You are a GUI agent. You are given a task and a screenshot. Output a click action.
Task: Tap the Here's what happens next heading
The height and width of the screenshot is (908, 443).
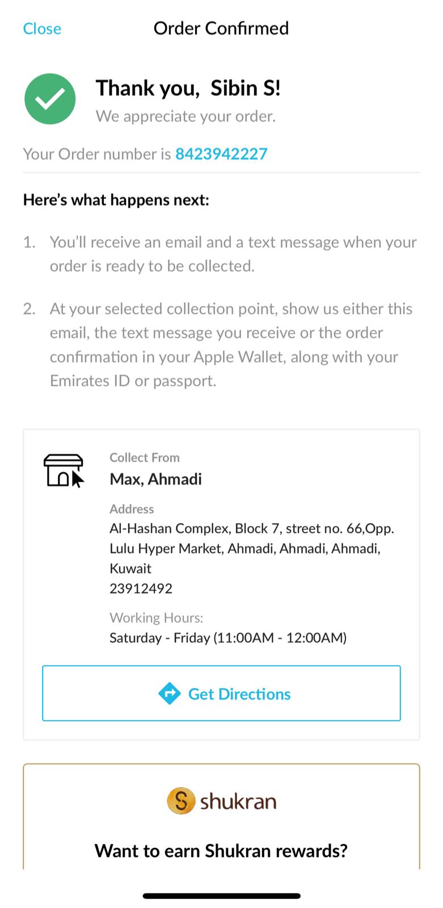(x=116, y=200)
